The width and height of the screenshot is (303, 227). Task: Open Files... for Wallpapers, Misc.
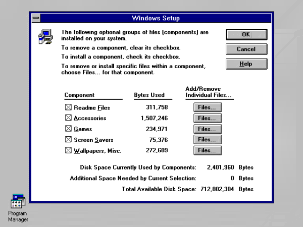(x=208, y=150)
